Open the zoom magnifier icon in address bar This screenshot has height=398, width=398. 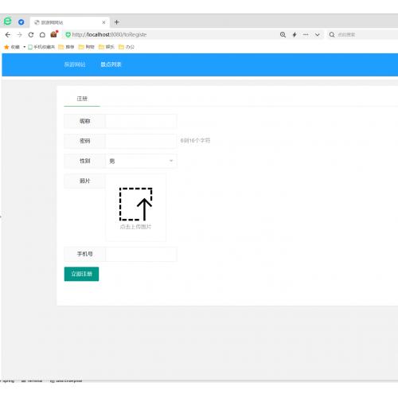click(x=283, y=35)
